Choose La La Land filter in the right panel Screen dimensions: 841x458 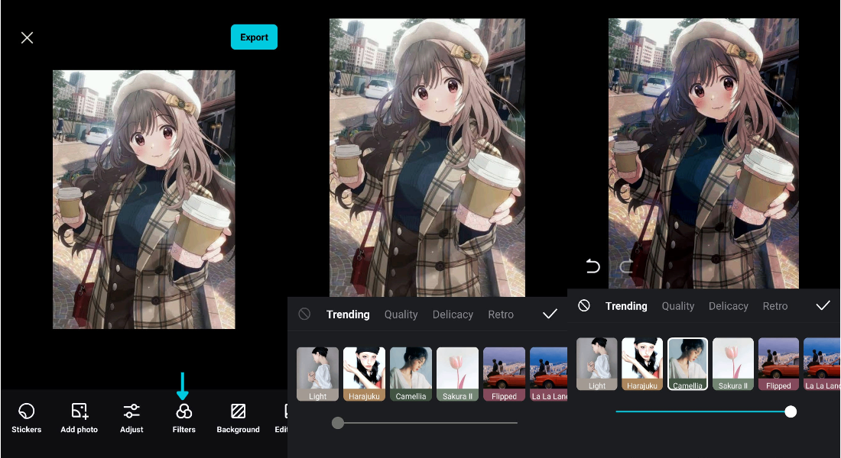[x=822, y=363]
